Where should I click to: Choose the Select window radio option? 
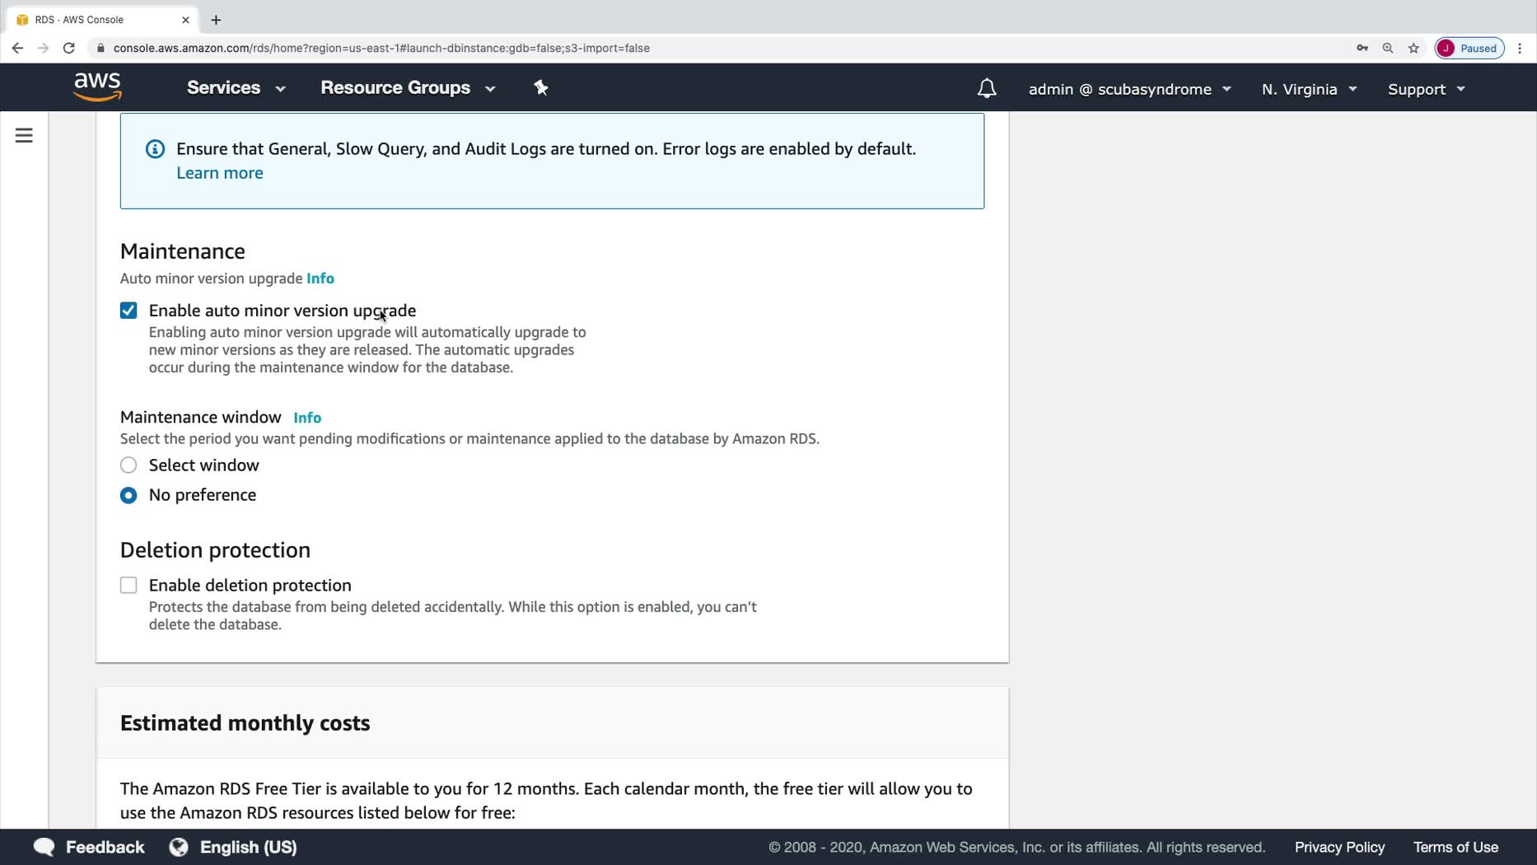point(128,465)
